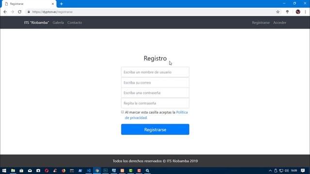Open the Chrome profile avatar
The height and width of the screenshot is (174, 310).
pyautogui.click(x=298, y=12)
